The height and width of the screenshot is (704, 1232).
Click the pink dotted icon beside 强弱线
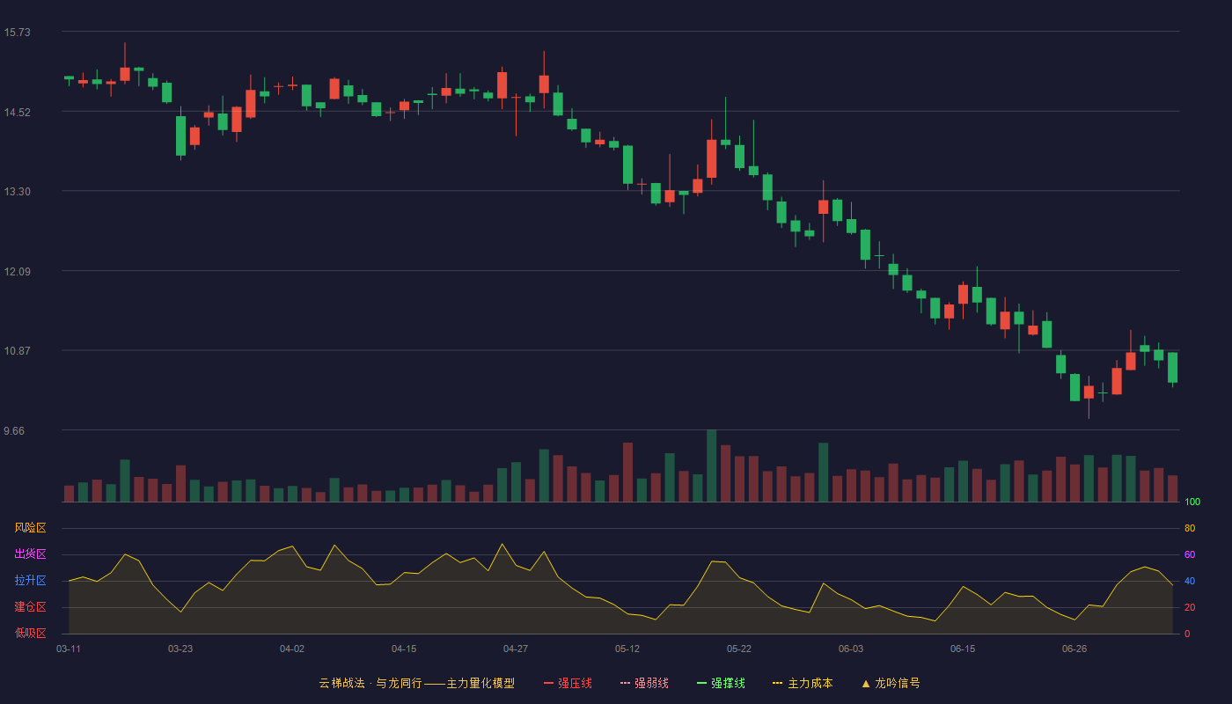click(625, 683)
